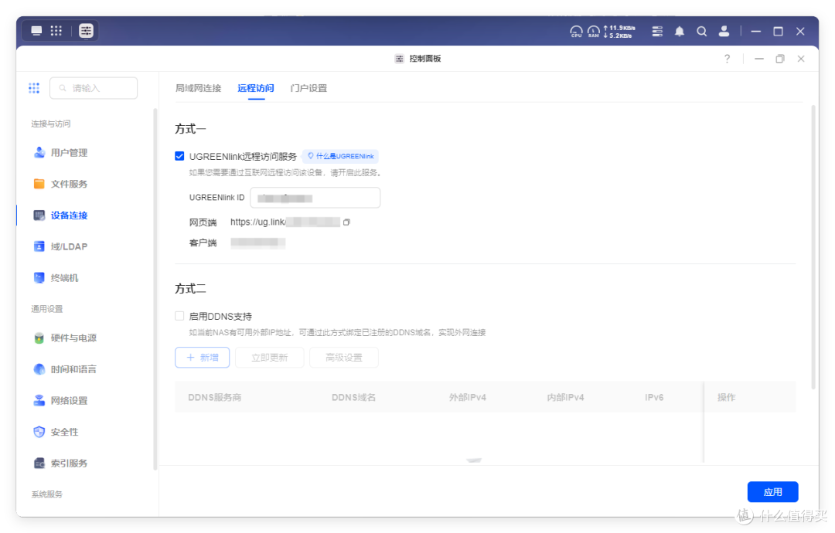Open 高级设置 button
Image resolution: width=835 pixels, height=533 pixels.
(x=344, y=358)
